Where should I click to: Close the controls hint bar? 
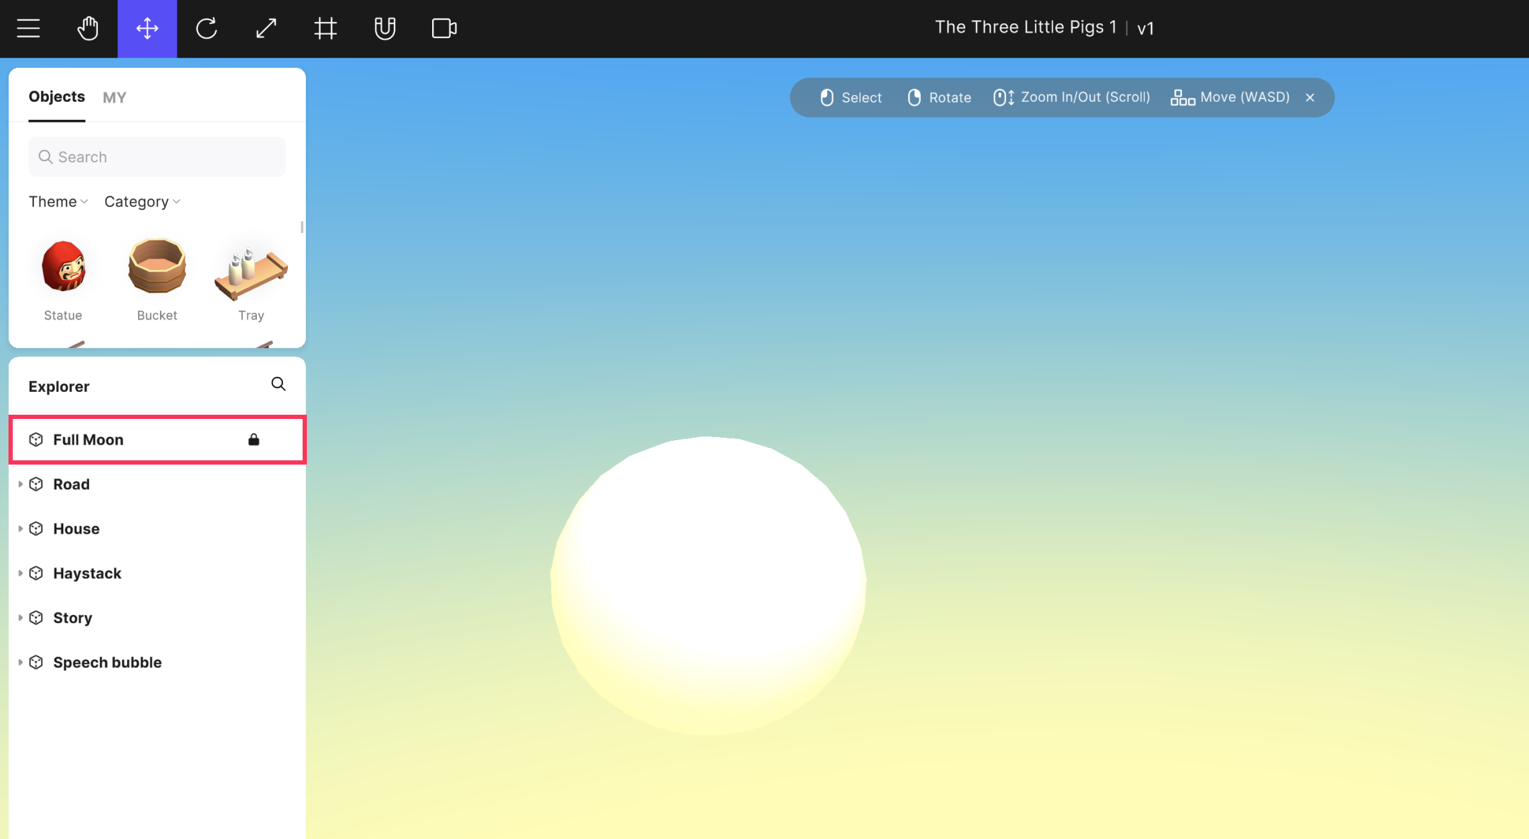pos(1309,97)
